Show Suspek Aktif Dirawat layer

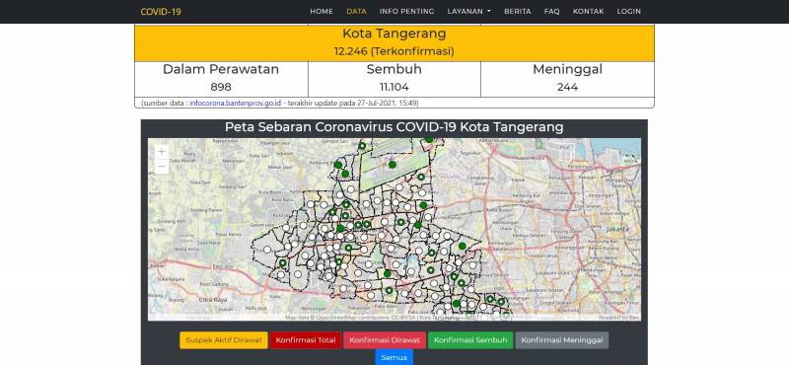(x=224, y=340)
